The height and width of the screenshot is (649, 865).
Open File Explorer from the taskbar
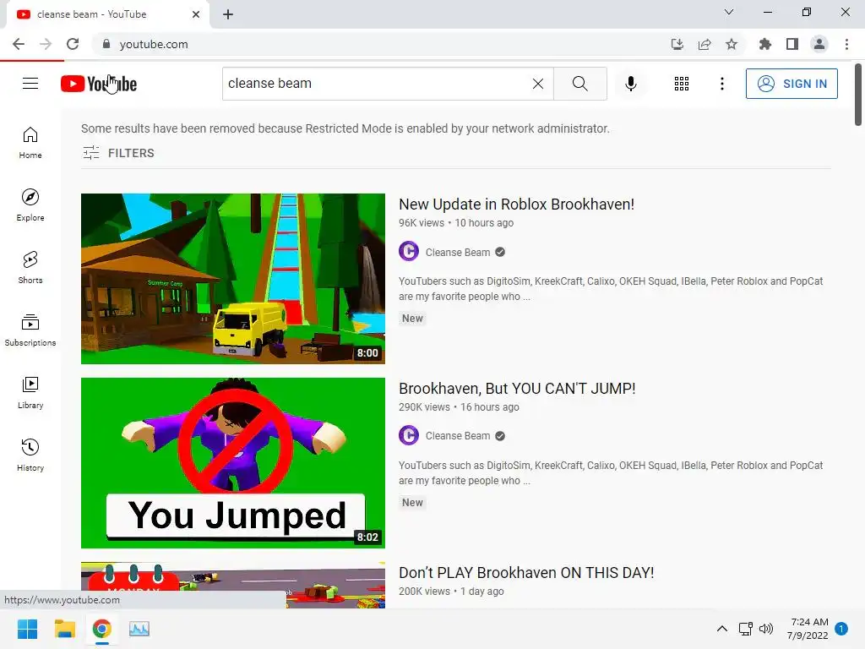tap(64, 629)
